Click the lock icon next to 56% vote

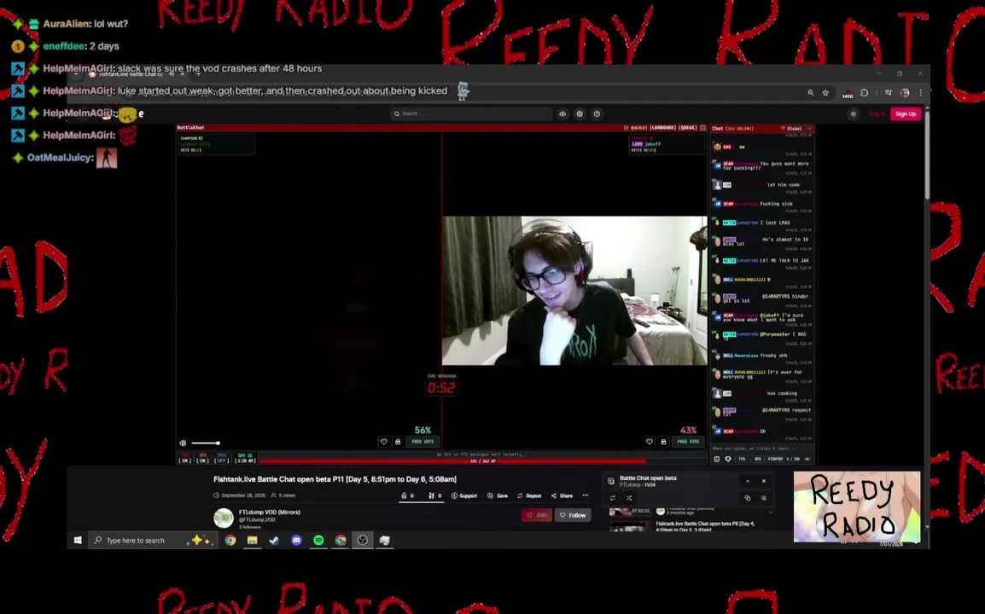pyautogui.click(x=398, y=442)
